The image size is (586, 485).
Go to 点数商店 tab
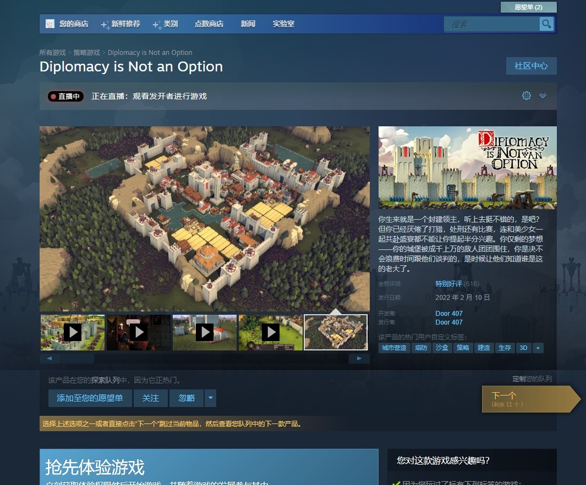click(x=209, y=24)
